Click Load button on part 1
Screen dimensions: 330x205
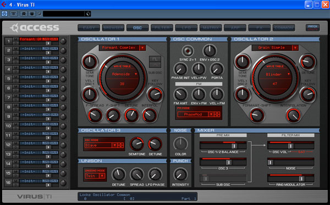coord(46,39)
